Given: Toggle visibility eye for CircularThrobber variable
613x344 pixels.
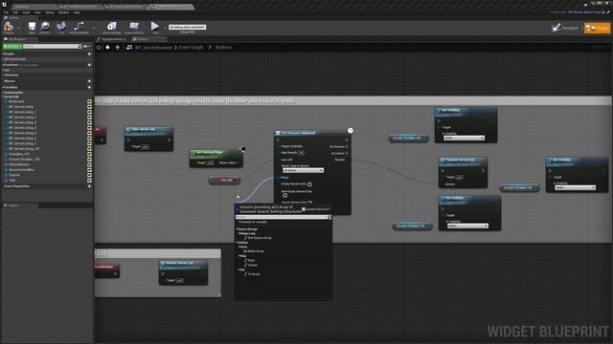Looking at the screenshot, I should (x=89, y=160).
